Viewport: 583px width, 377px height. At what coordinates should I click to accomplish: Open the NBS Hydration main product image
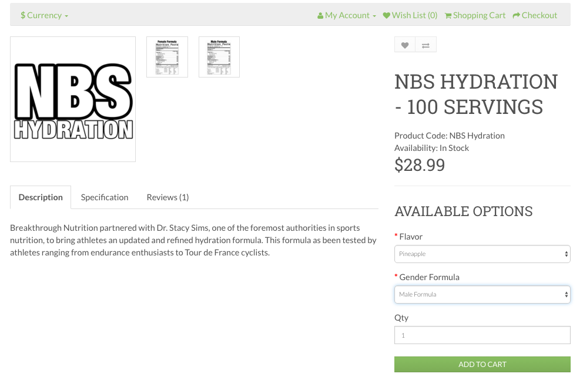click(73, 99)
